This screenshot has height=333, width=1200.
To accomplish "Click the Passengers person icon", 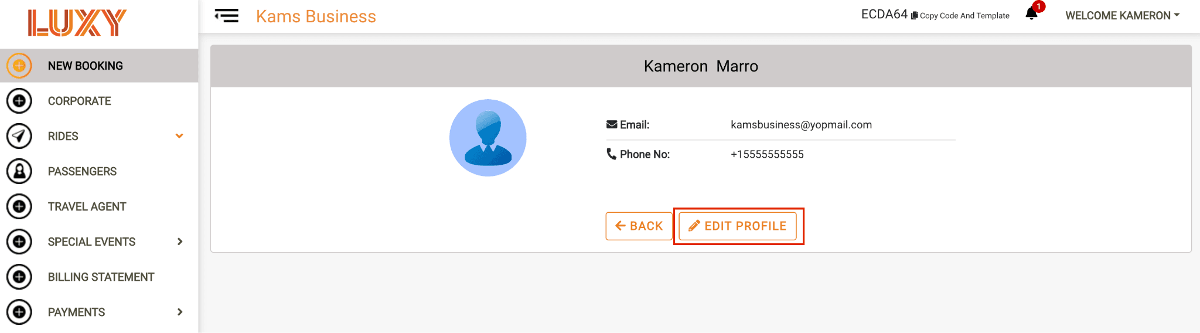I will 19,171.
